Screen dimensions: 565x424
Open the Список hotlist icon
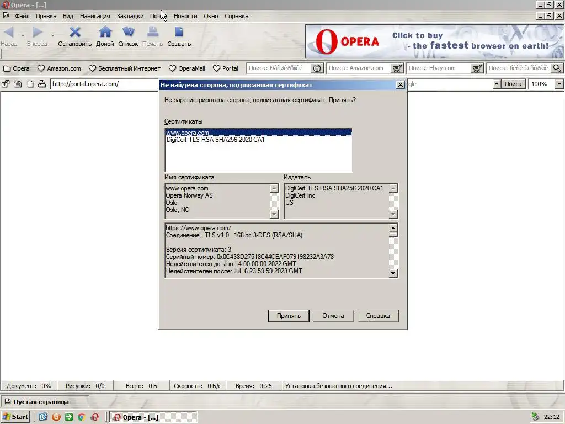128,32
